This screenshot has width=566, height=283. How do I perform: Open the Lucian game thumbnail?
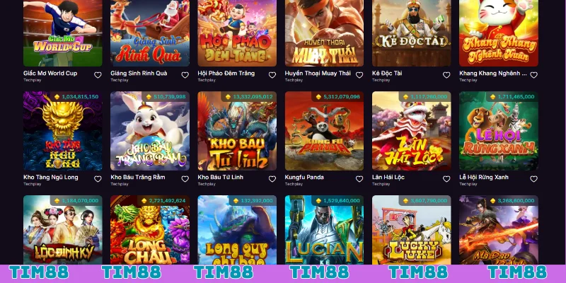click(x=324, y=230)
